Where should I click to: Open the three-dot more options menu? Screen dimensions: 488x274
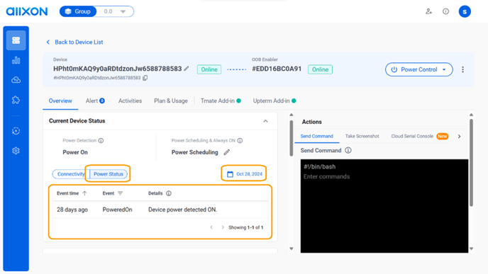pos(462,69)
